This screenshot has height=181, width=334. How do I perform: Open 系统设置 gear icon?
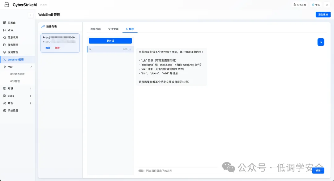[x=5, y=111]
